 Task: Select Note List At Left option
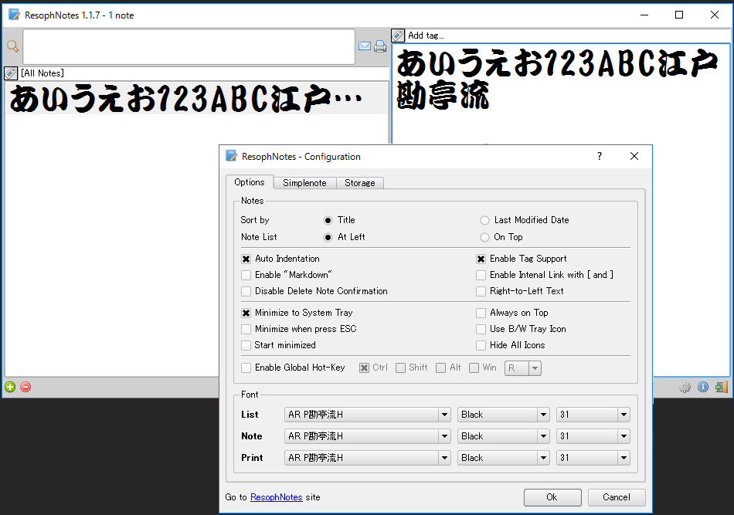(x=328, y=237)
